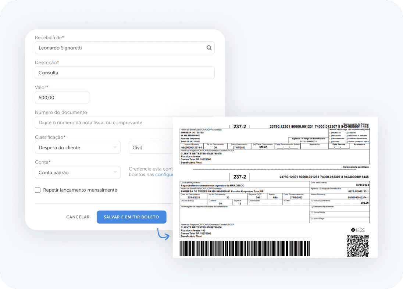
Task: Click the Cancelar button
Action: point(78,217)
